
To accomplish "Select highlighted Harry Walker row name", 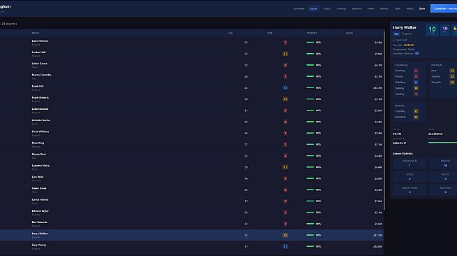I will pos(40,234).
